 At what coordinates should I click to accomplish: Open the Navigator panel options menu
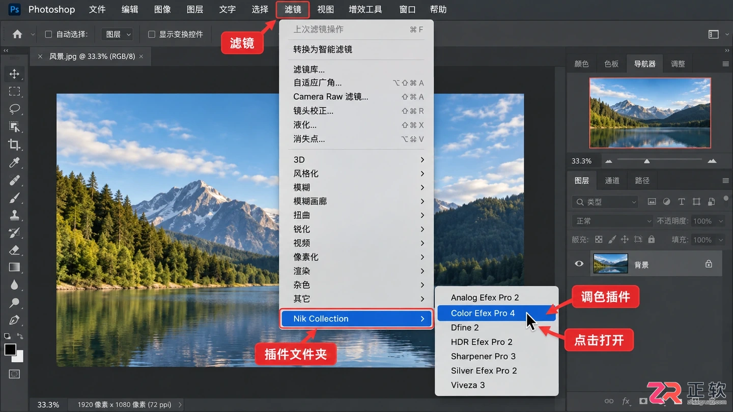point(725,64)
